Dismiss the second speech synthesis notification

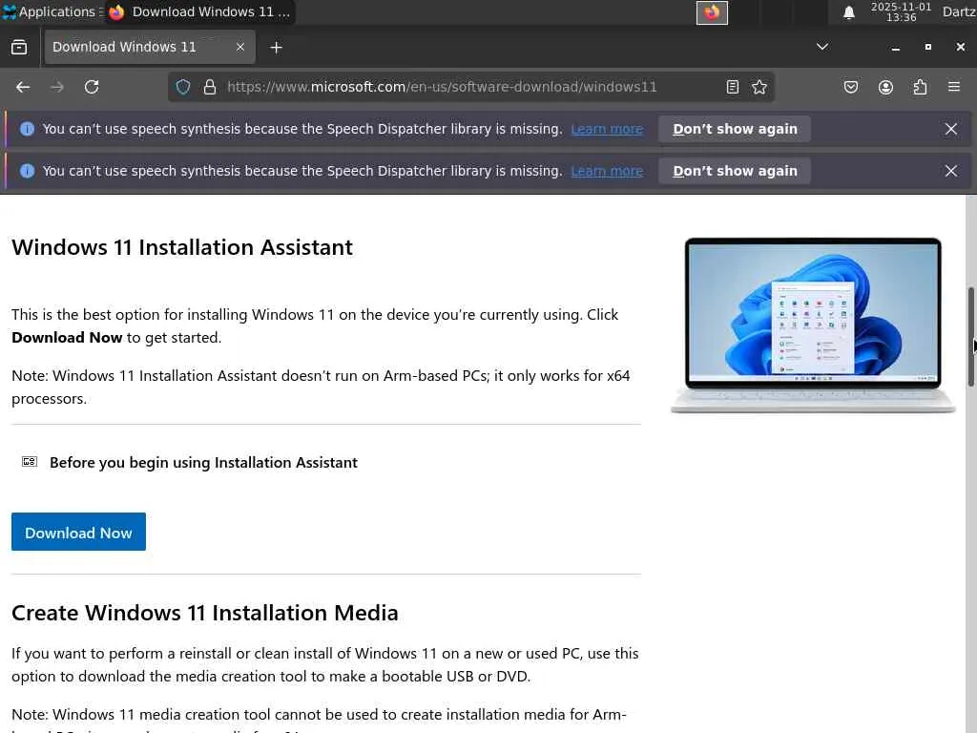pyautogui.click(x=951, y=171)
